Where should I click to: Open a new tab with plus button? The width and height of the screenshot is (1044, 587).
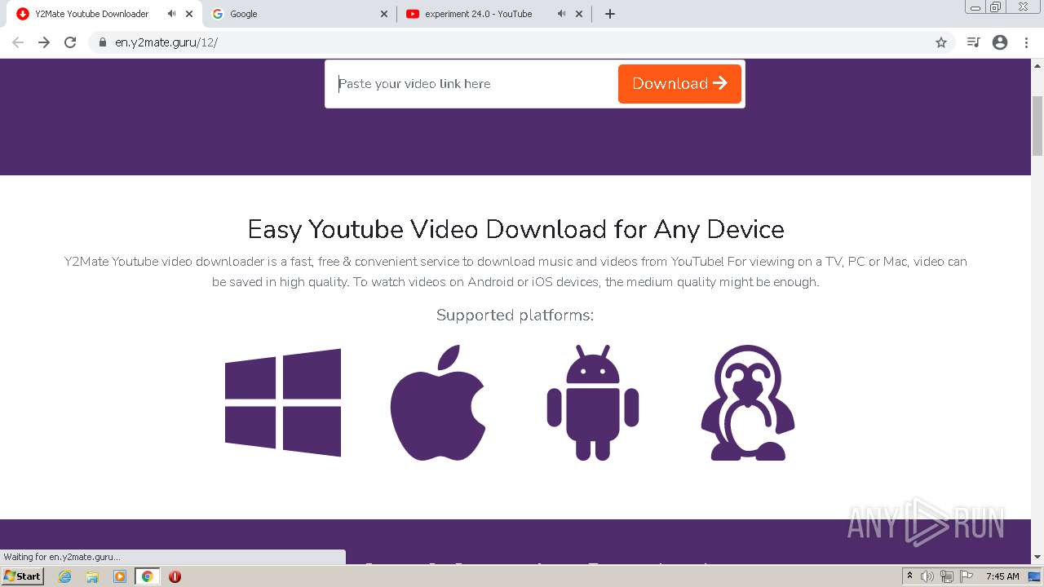point(610,14)
